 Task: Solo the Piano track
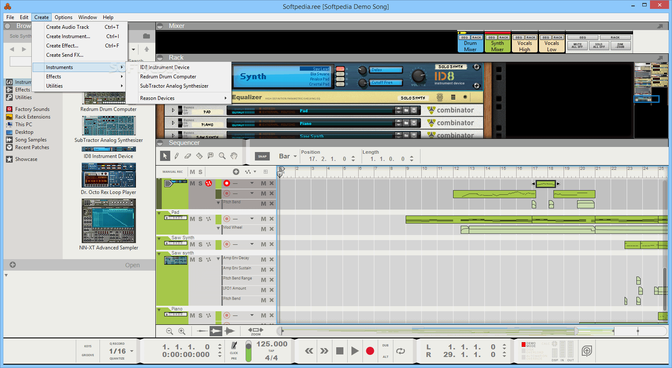[200, 315]
